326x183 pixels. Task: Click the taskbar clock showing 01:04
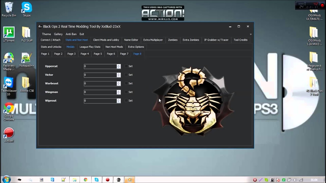314,180
